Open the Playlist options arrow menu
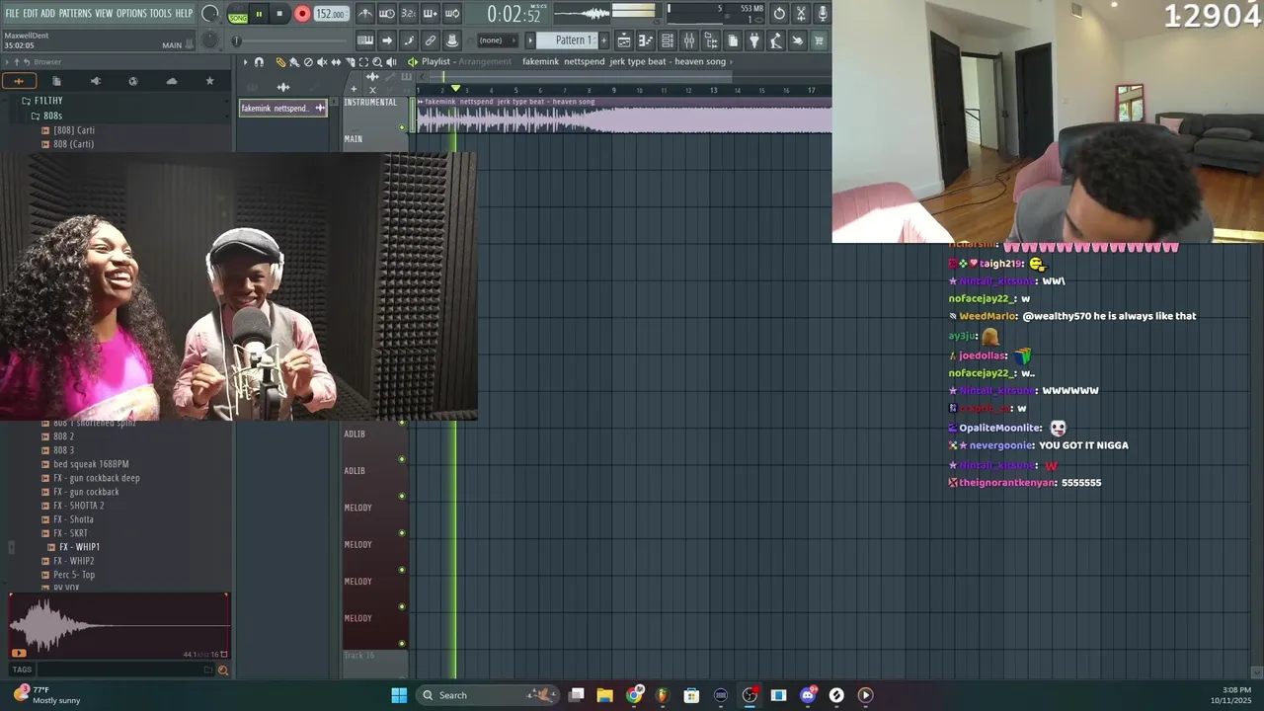Image resolution: width=1264 pixels, height=711 pixels. (x=245, y=61)
